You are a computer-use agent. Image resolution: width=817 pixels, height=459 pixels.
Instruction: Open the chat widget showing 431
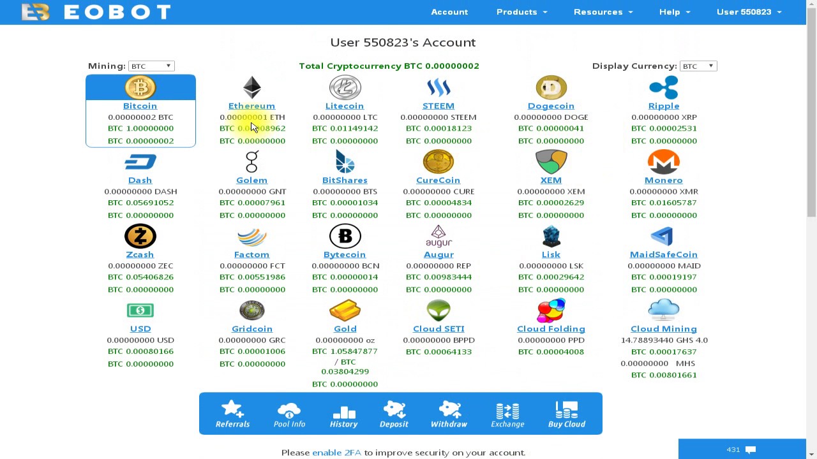click(x=742, y=449)
